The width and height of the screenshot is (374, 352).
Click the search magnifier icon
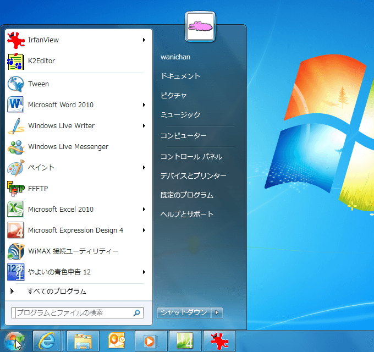136,313
